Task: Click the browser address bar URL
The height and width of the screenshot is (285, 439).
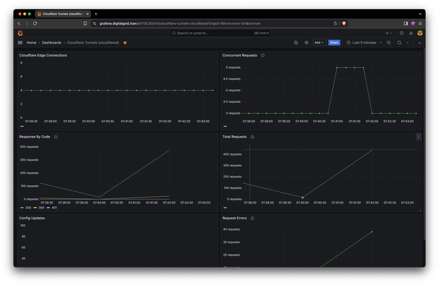Action: pyautogui.click(x=180, y=24)
